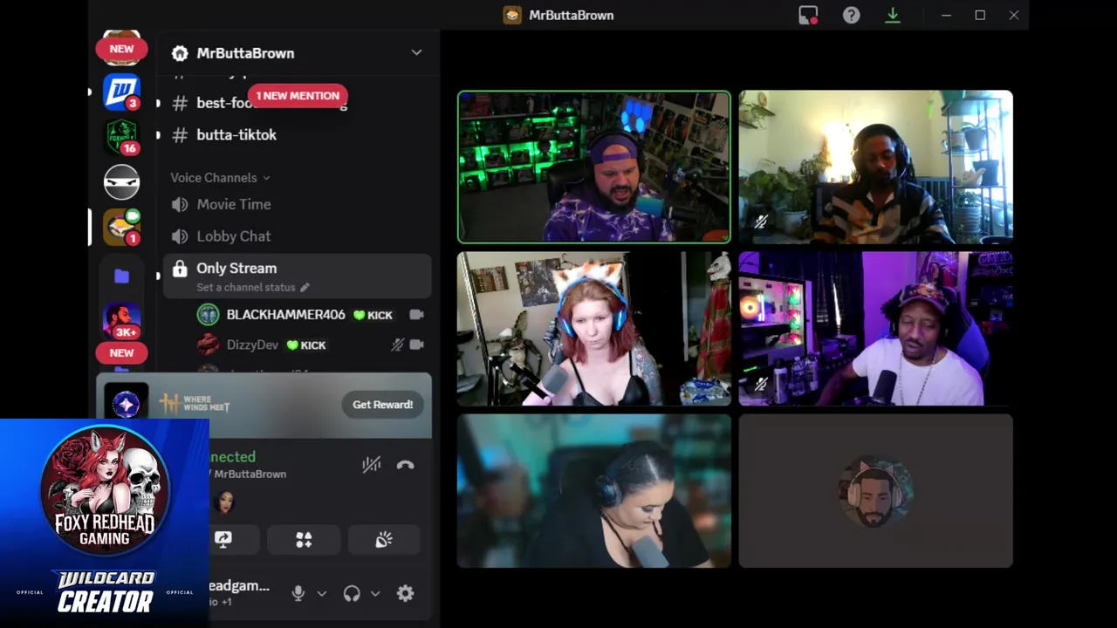Click BLACKHAMMER406's avatar in voice list
The height and width of the screenshot is (628, 1117).
pos(208,315)
